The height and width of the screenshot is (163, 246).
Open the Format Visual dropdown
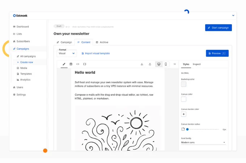(67, 53)
